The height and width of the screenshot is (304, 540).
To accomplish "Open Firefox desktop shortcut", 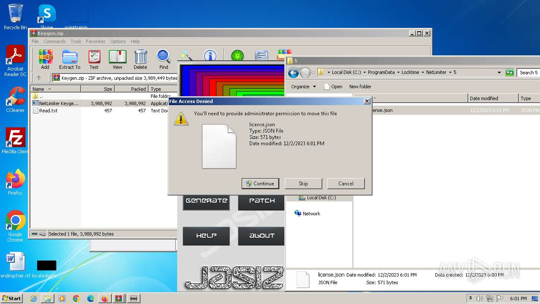I will click(15, 182).
